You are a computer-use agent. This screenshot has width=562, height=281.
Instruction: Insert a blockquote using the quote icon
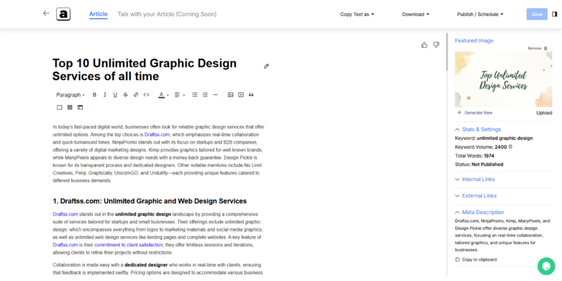pyautogui.click(x=251, y=95)
